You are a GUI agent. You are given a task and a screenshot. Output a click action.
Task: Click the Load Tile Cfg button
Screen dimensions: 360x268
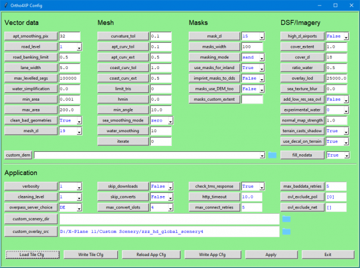pyautogui.click(x=32, y=255)
